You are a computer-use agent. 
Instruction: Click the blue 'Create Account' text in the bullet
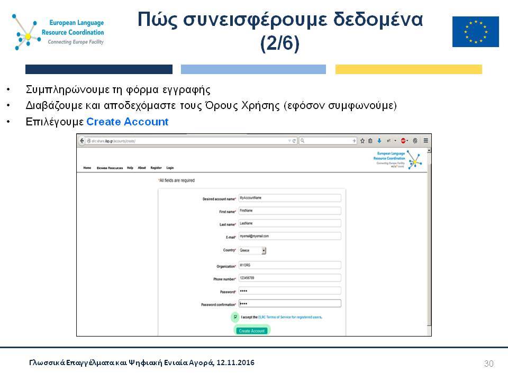(128, 122)
